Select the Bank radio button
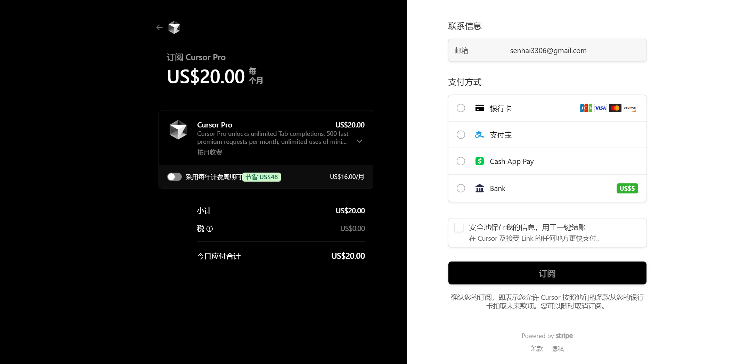The image size is (740, 364). 461,188
